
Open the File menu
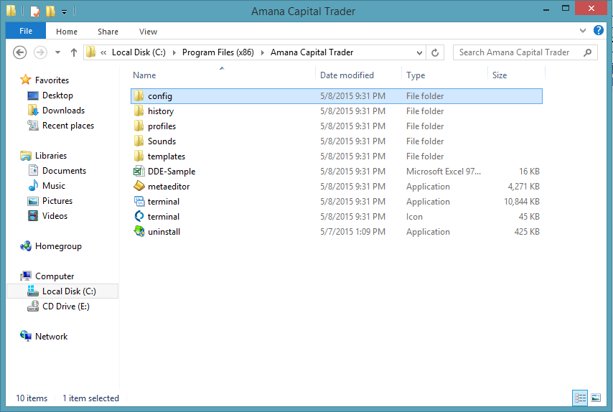(26, 32)
